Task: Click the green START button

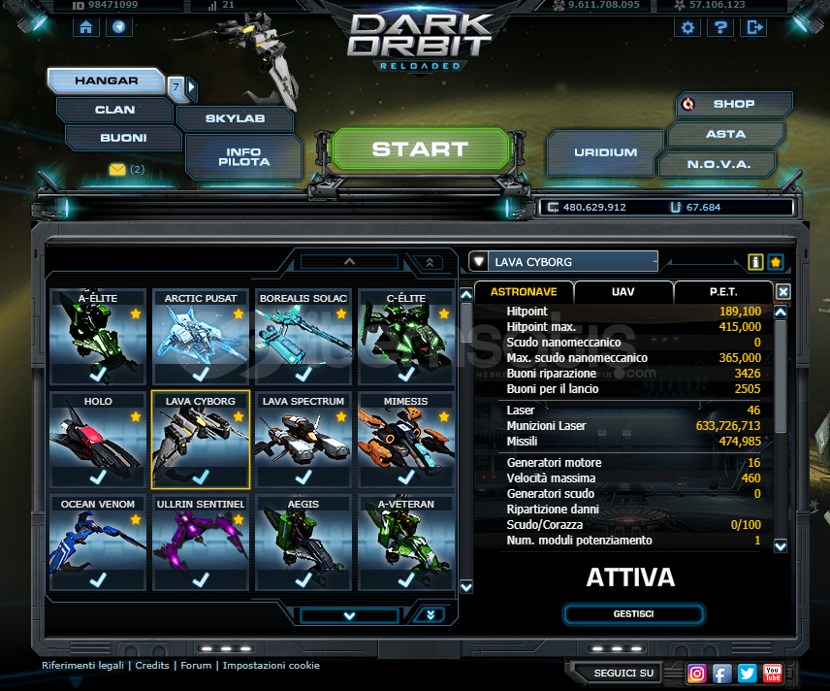Action: click(x=420, y=148)
